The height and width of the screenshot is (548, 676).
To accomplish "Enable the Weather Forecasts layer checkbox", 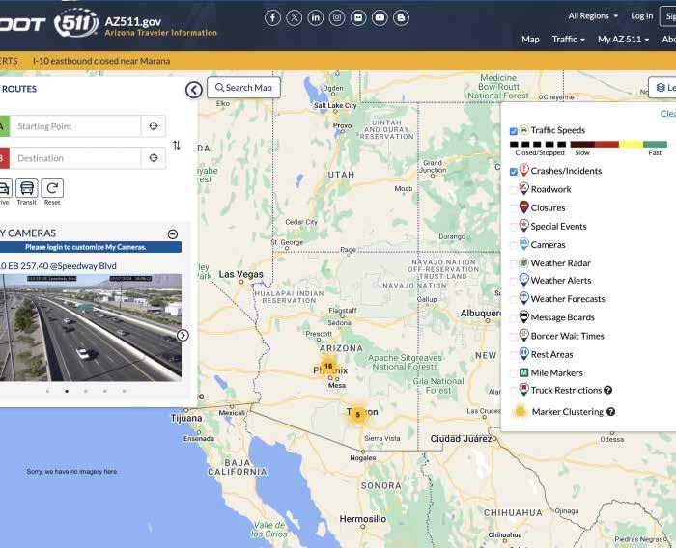I will pyautogui.click(x=514, y=300).
